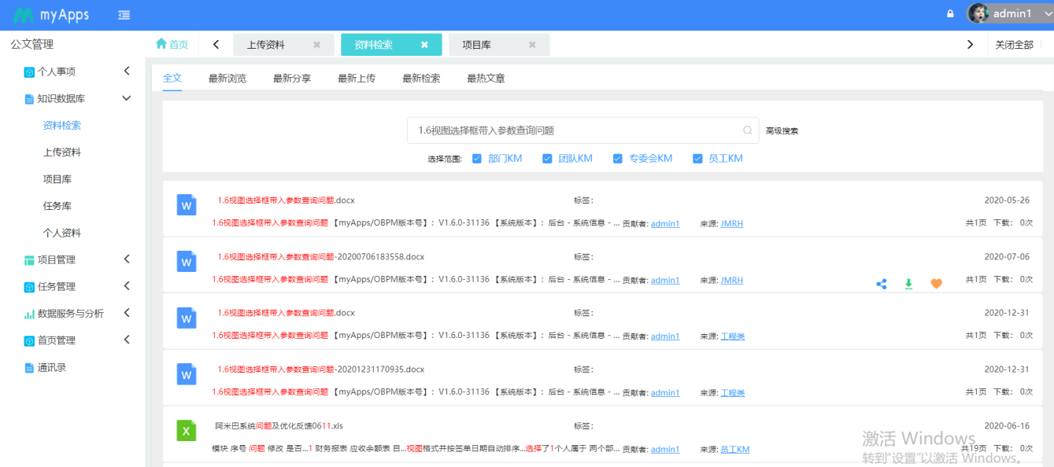
Task: Favorite the document using the heart icon
Action: click(x=936, y=284)
